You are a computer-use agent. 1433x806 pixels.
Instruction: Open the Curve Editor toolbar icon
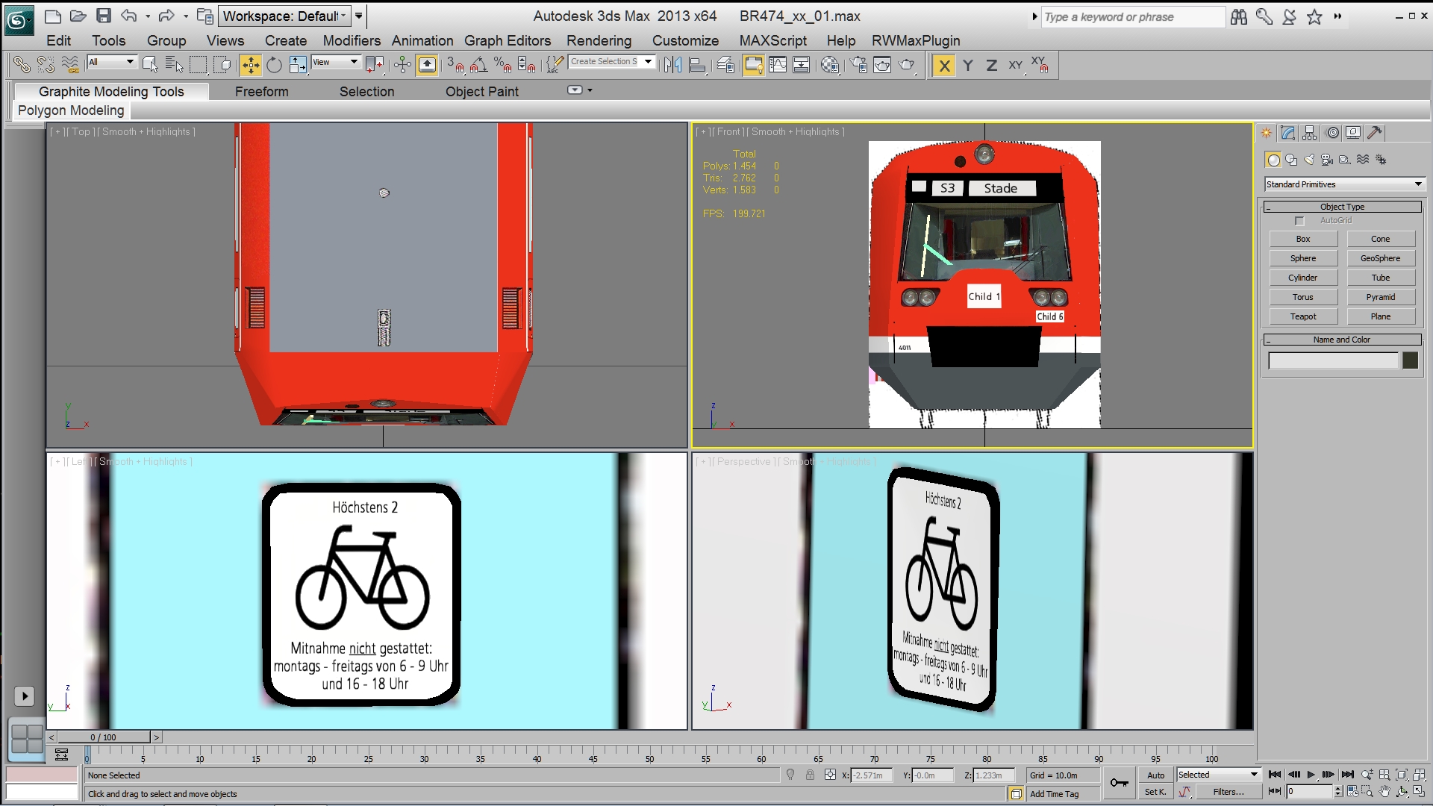pos(778,66)
